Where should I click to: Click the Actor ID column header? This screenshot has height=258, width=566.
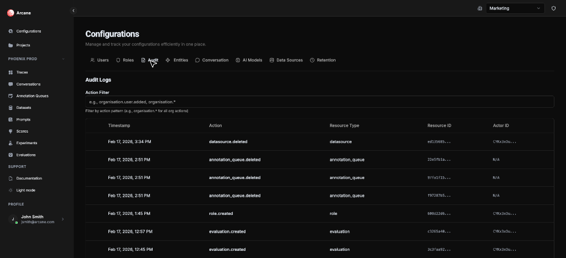point(501,125)
